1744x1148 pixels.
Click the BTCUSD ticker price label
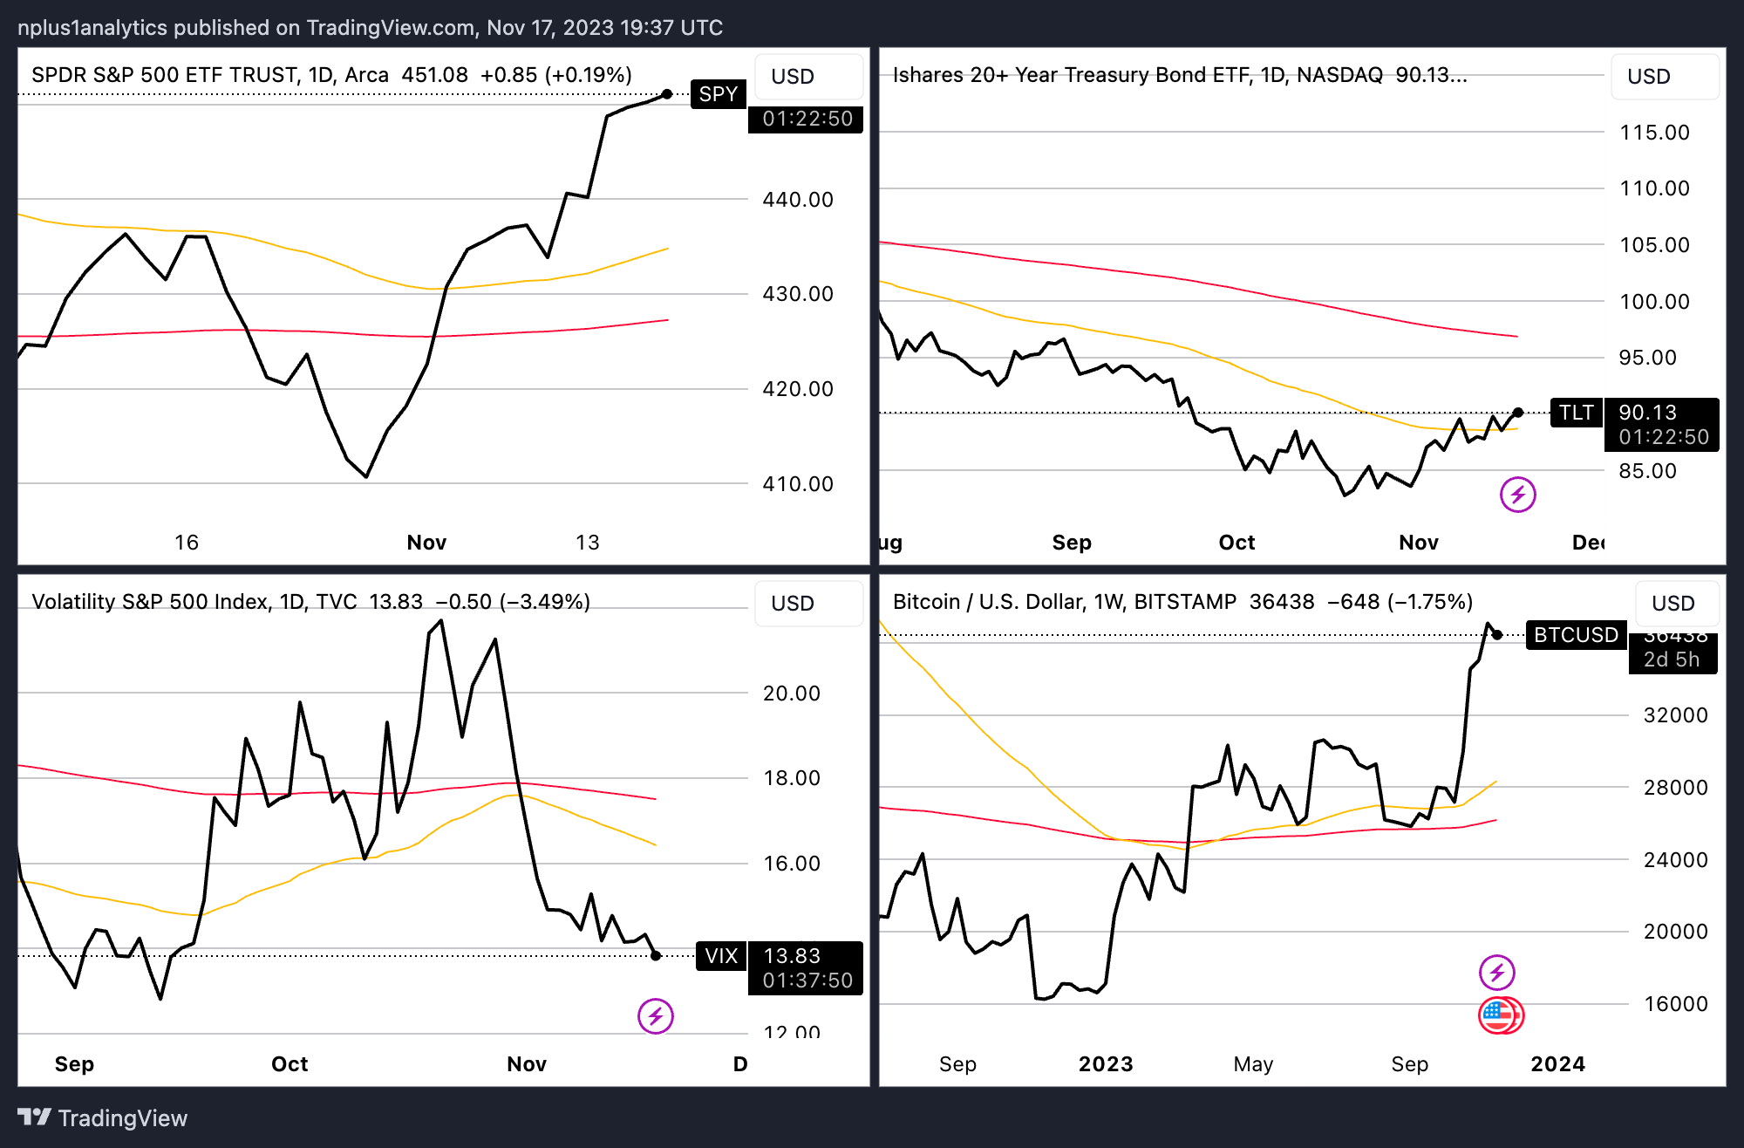1576,635
